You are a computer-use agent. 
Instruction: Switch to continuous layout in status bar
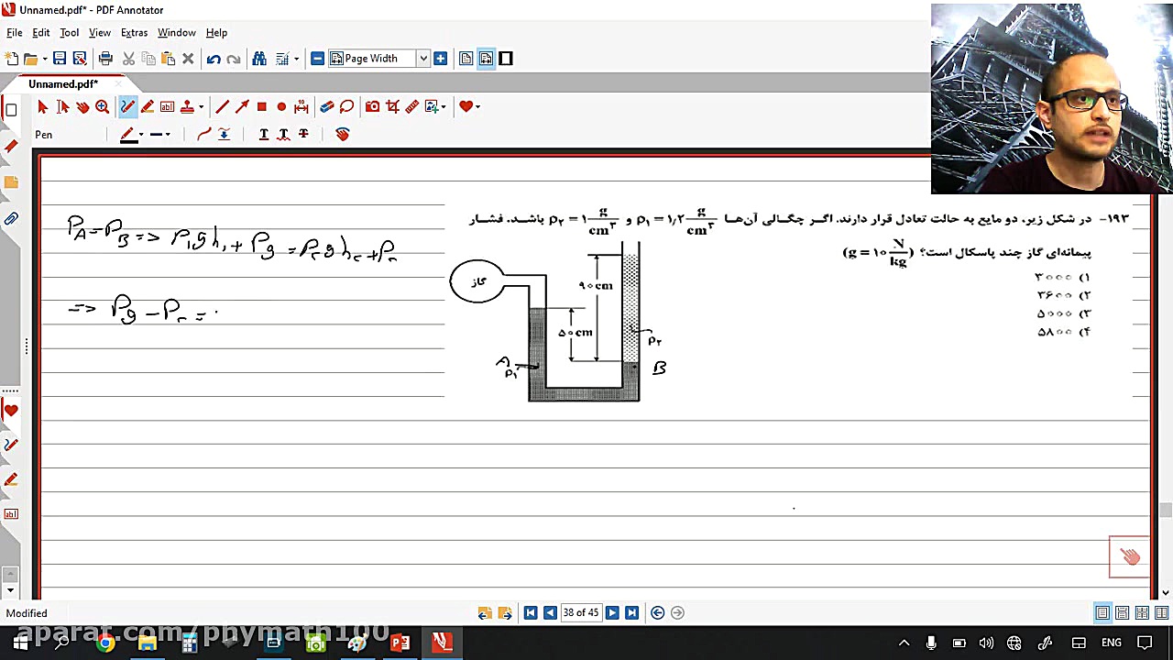point(1123,613)
